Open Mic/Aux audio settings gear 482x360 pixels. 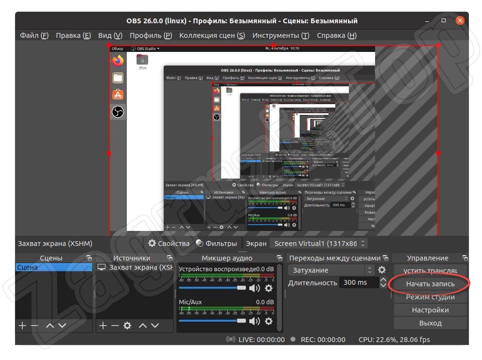(268, 321)
